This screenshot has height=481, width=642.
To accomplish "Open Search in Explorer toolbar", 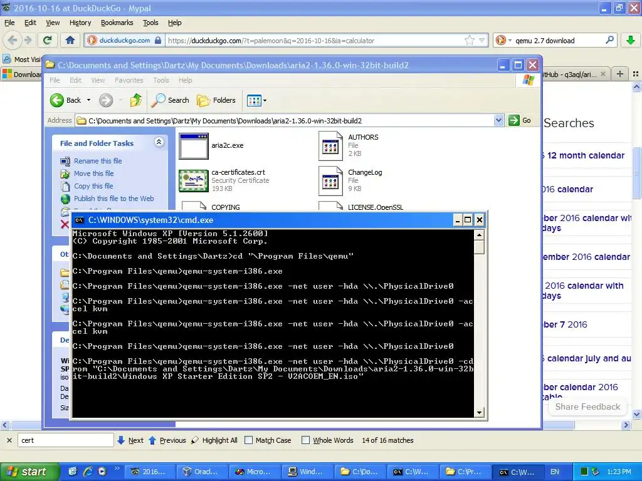I will pos(171,100).
